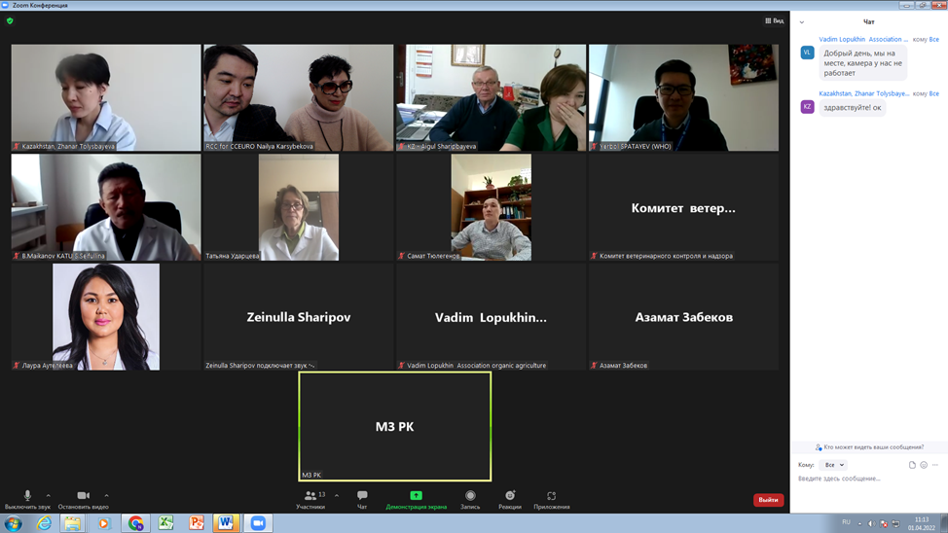This screenshot has height=533, width=948.
Task: Open the Реакции reactions menu
Action: [x=510, y=500]
